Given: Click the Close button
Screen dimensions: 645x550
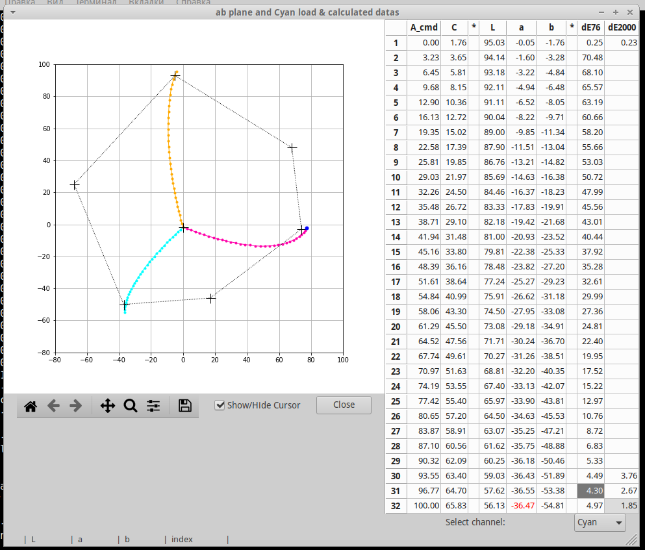Looking at the screenshot, I should pos(344,405).
